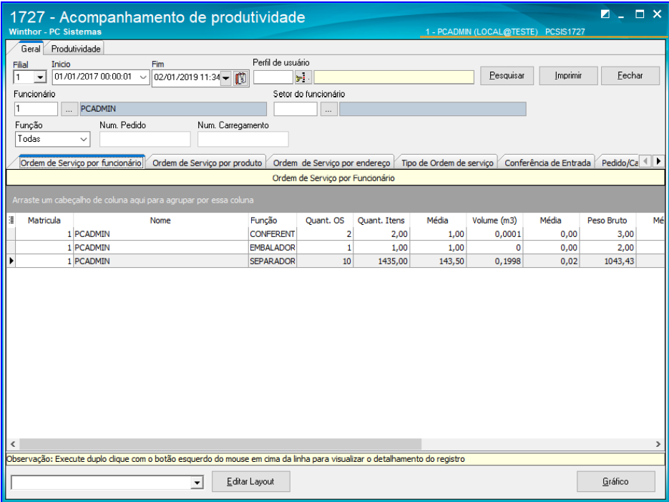Click the Fechar button
Viewport: 669px width, 502px height.
pyautogui.click(x=630, y=76)
